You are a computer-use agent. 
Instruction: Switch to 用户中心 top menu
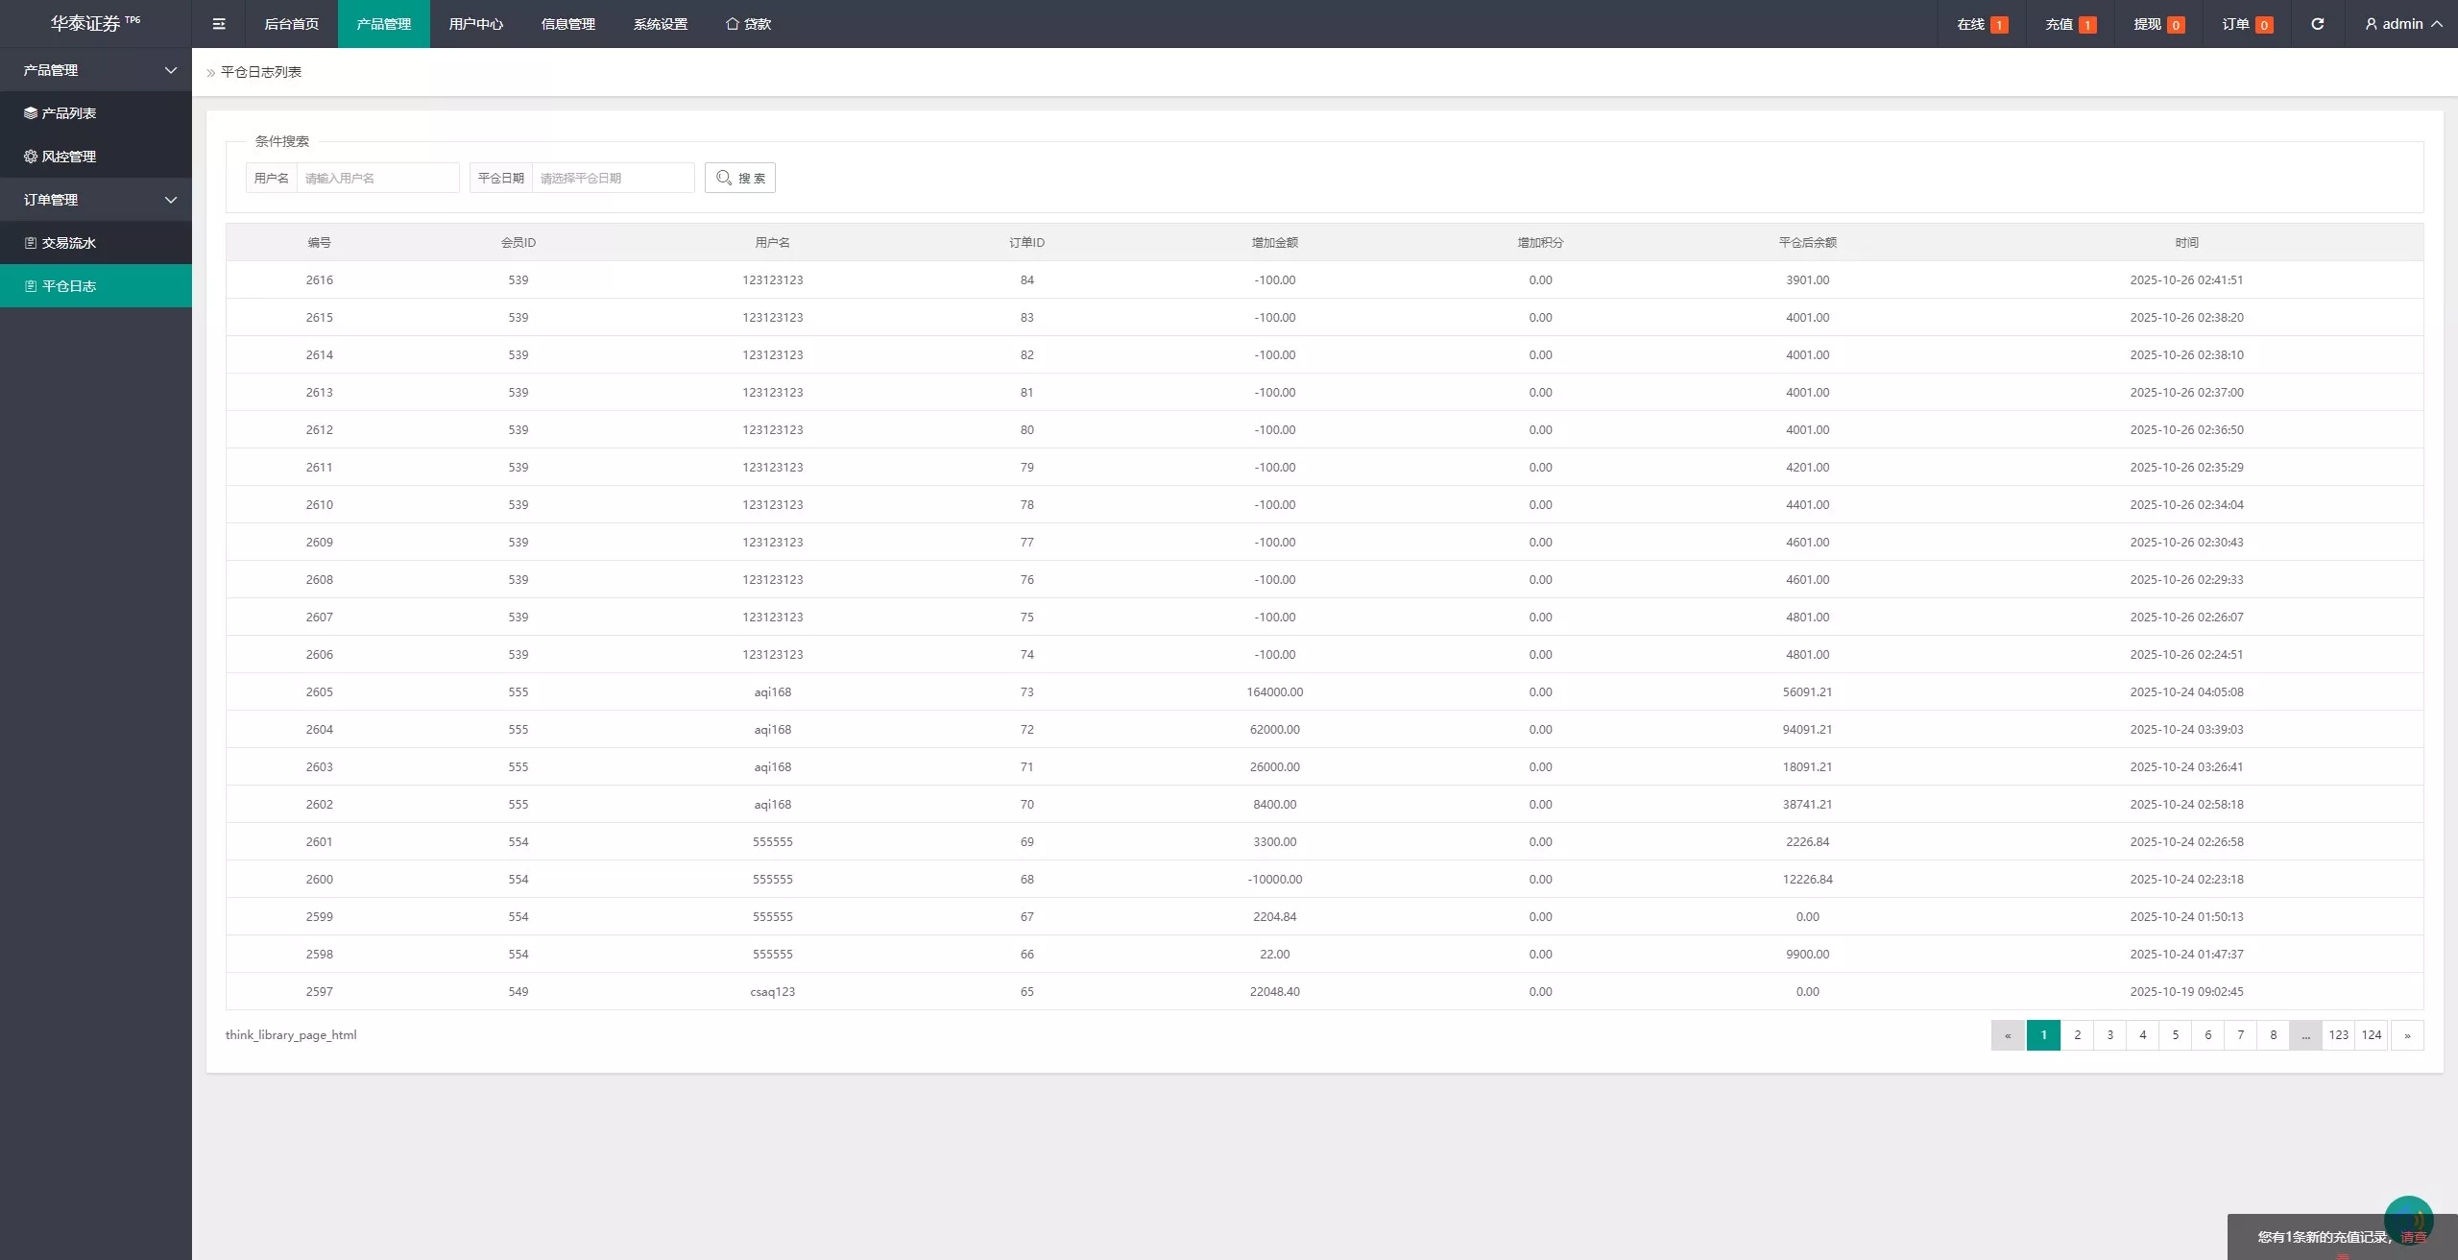pyautogui.click(x=476, y=24)
